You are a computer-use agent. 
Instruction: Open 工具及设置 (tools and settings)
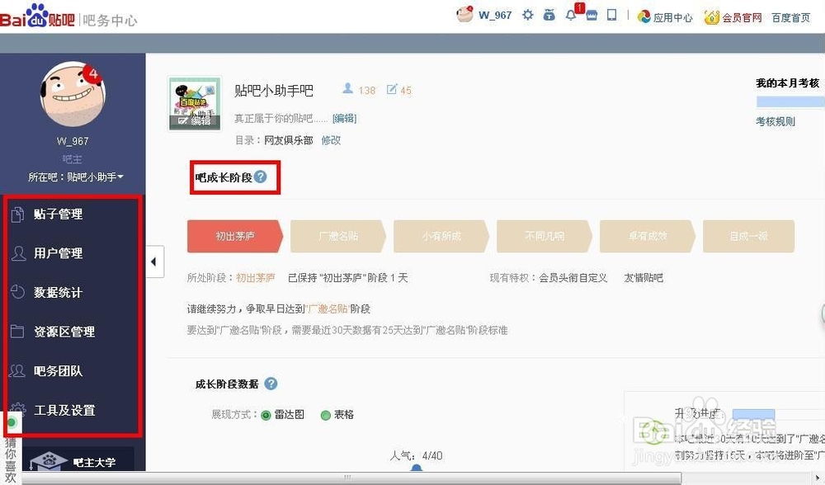[x=64, y=410]
